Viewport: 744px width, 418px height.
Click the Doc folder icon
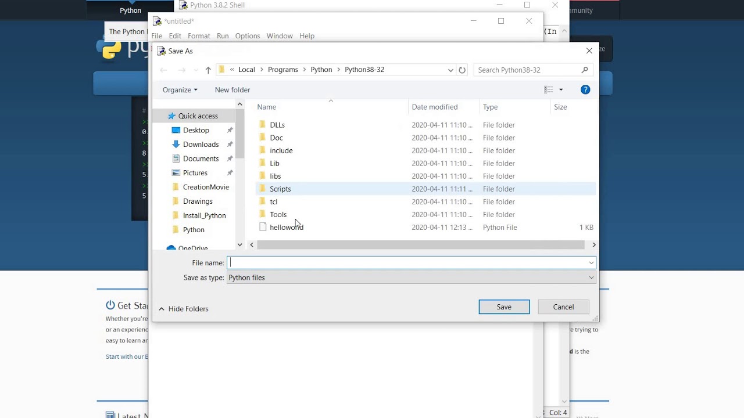click(262, 138)
